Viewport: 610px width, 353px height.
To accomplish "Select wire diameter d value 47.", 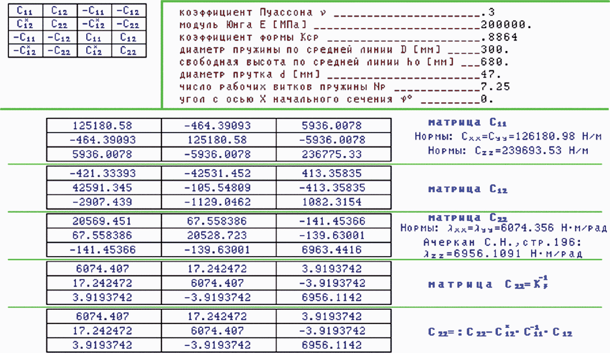I will click(490, 74).
